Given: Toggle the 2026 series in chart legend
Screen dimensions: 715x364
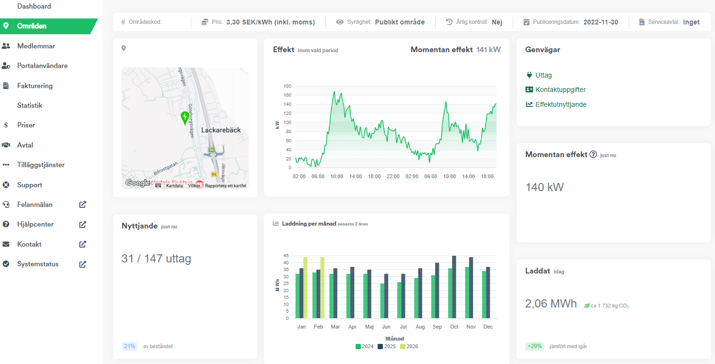Looking at the screenshot, I should click(x=409, y=346).
